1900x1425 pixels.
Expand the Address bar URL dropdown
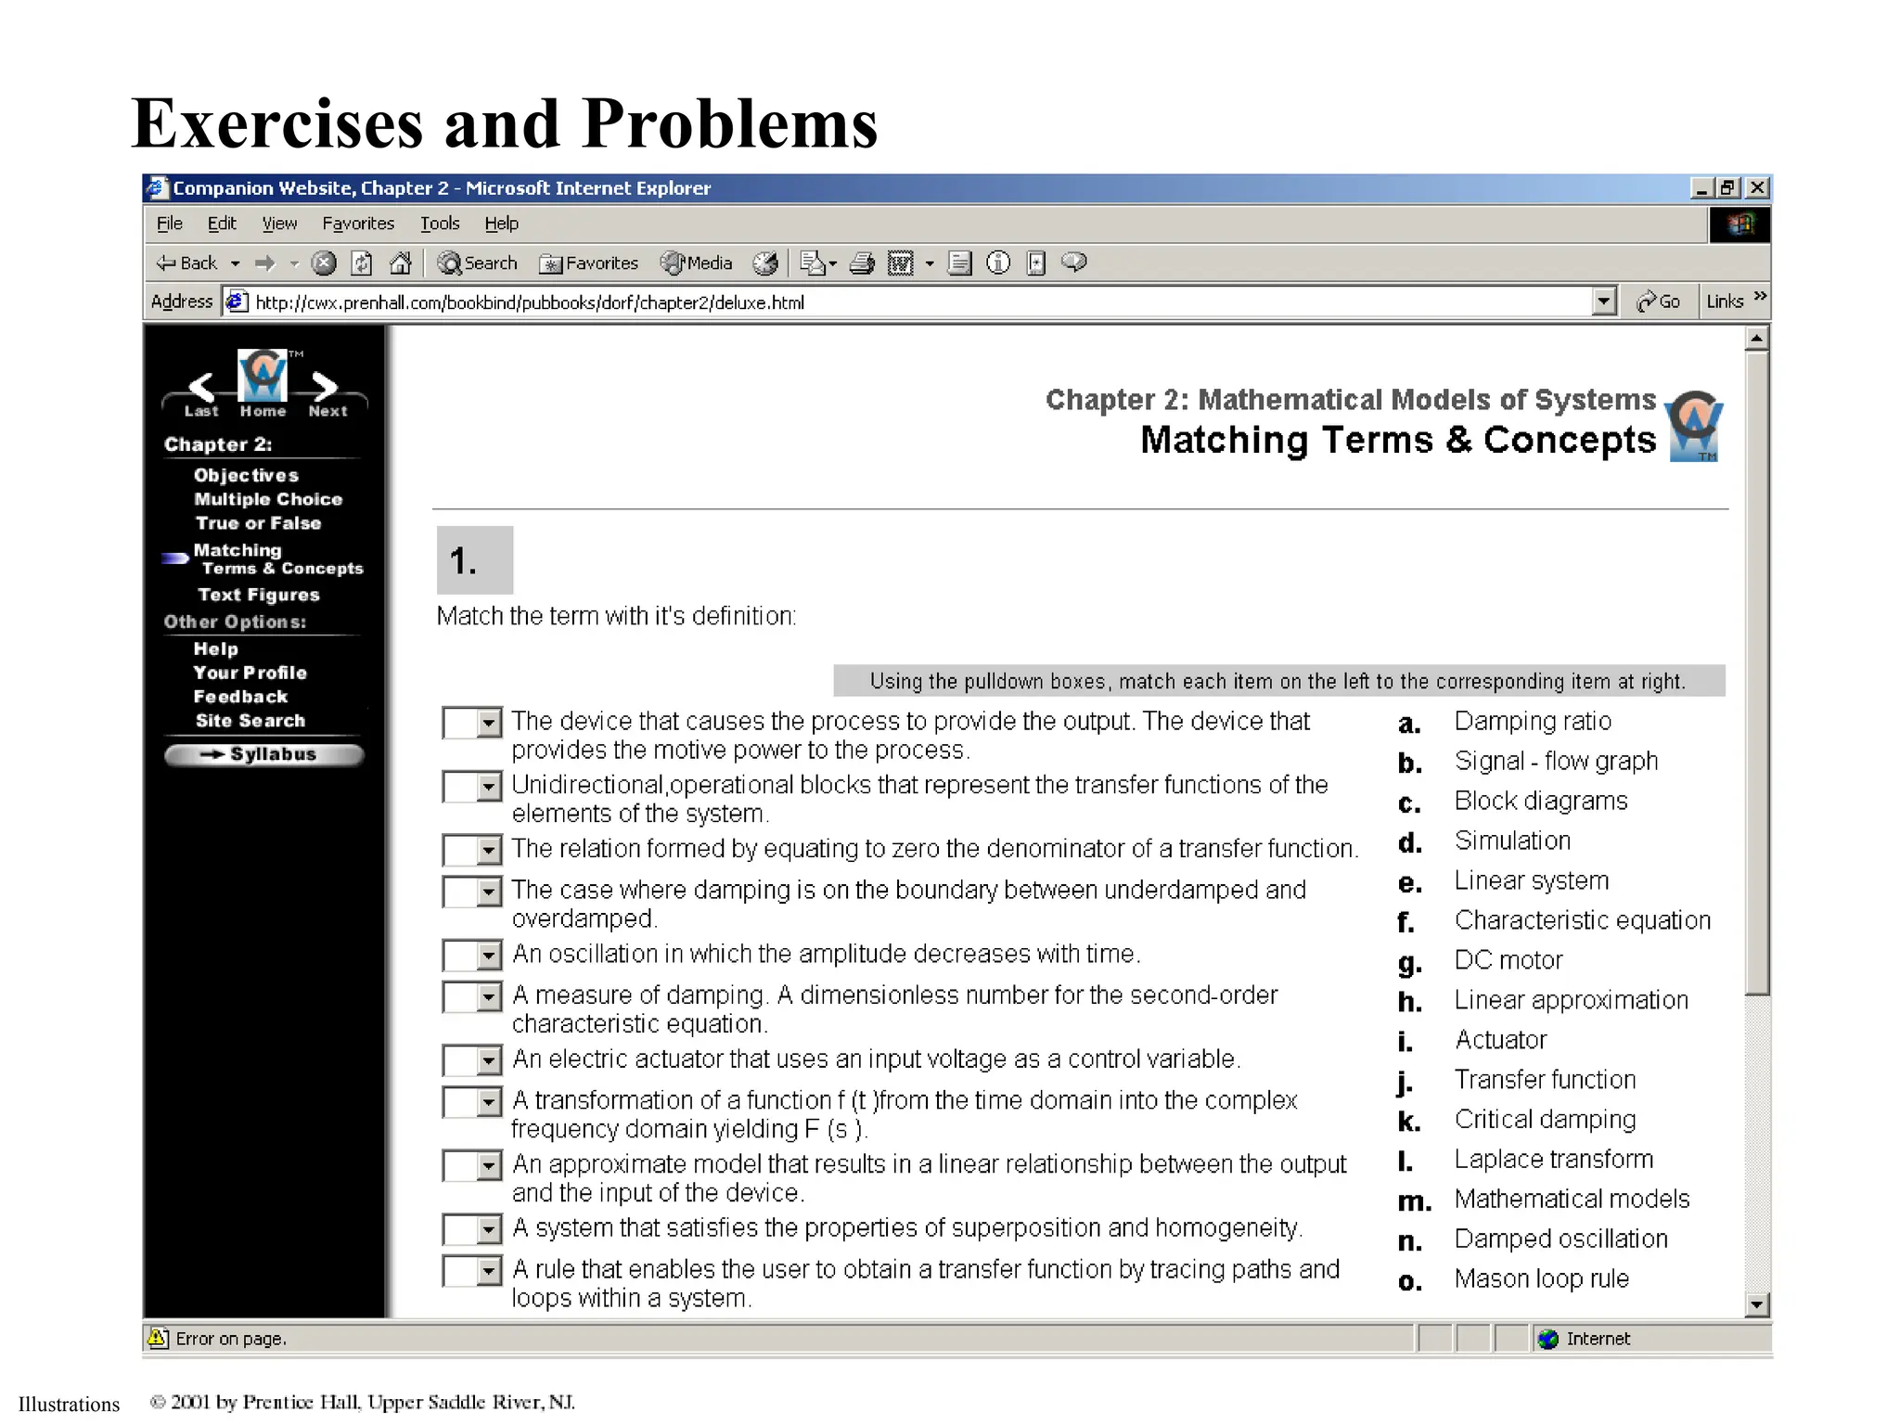pos(1603,302)
